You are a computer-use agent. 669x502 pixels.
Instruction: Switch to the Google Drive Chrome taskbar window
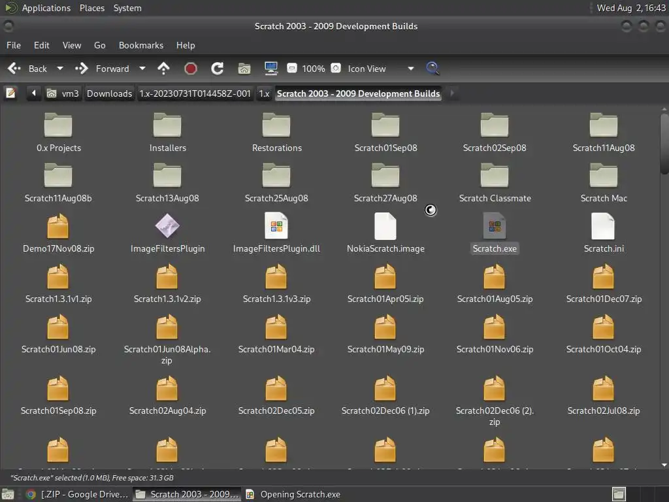click(x=77, y=494)
